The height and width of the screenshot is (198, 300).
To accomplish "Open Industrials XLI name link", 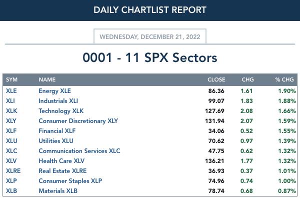I will click(x=58, y=101).
